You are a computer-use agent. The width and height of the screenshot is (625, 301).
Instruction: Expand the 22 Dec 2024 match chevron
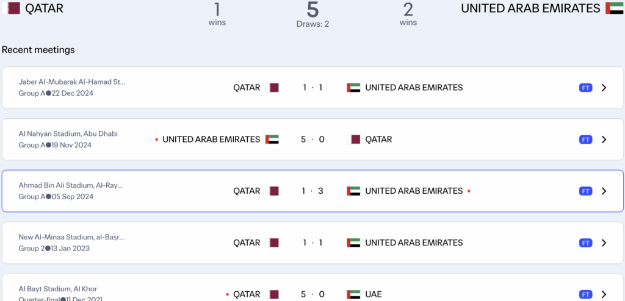(x=604, y=88)
